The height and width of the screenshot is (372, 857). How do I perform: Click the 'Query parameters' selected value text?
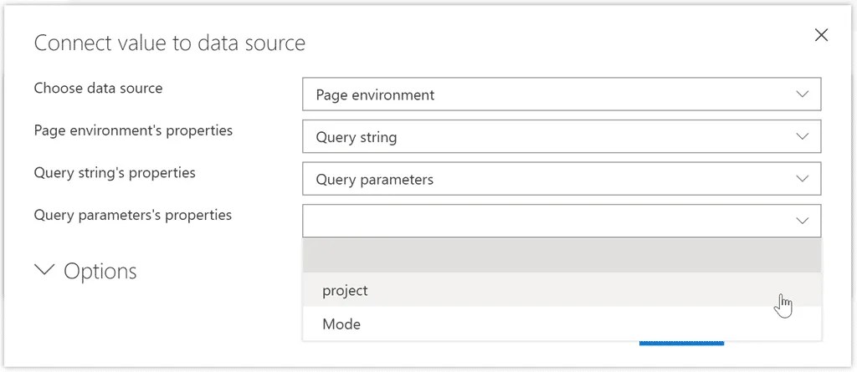coord(374,180)
